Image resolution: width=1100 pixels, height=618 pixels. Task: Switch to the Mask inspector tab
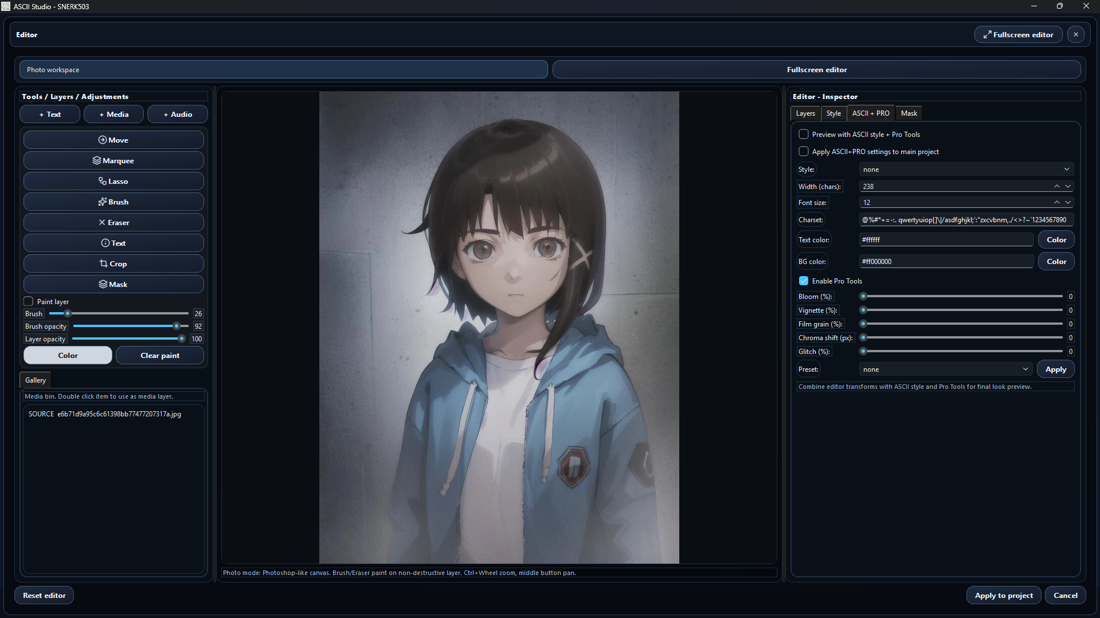pyautogui.click(x=909, y=113)
